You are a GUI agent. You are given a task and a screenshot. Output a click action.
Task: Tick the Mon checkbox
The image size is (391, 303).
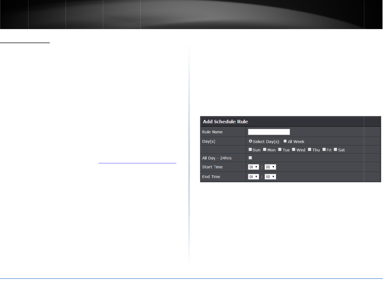pos(265,150)
